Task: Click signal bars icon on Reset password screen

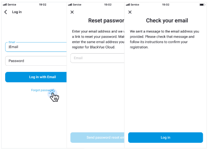Action: (70, 4)
